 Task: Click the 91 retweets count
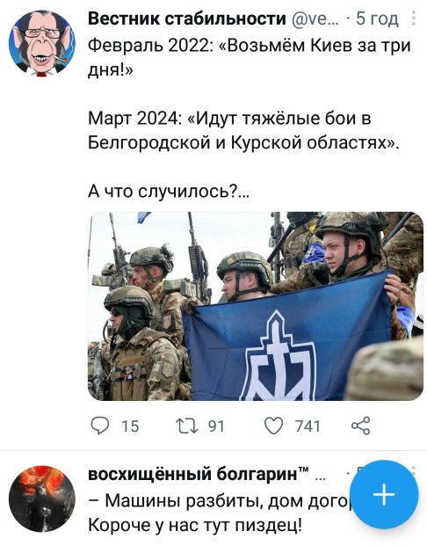(216, 426)
